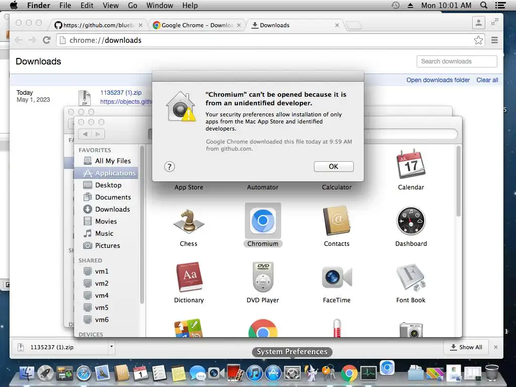Click the Finder window back arrow
The image size is (516, 387).
(85, 134)
